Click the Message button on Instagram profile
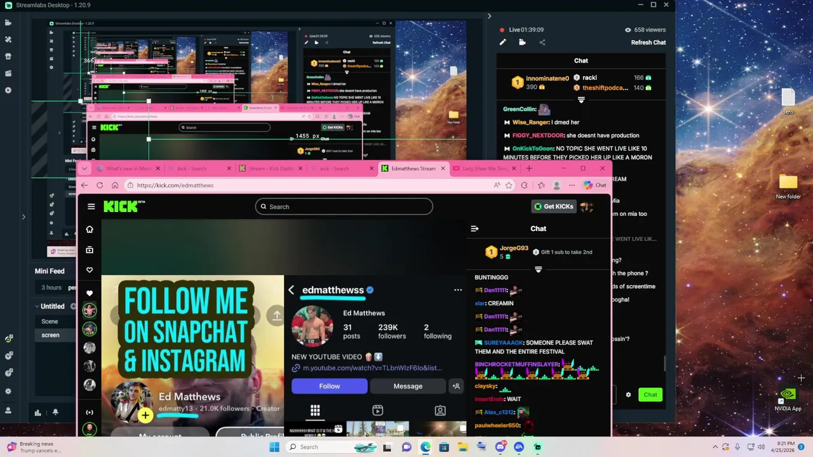This screenshot has height=457, width=813. [408, 386]
